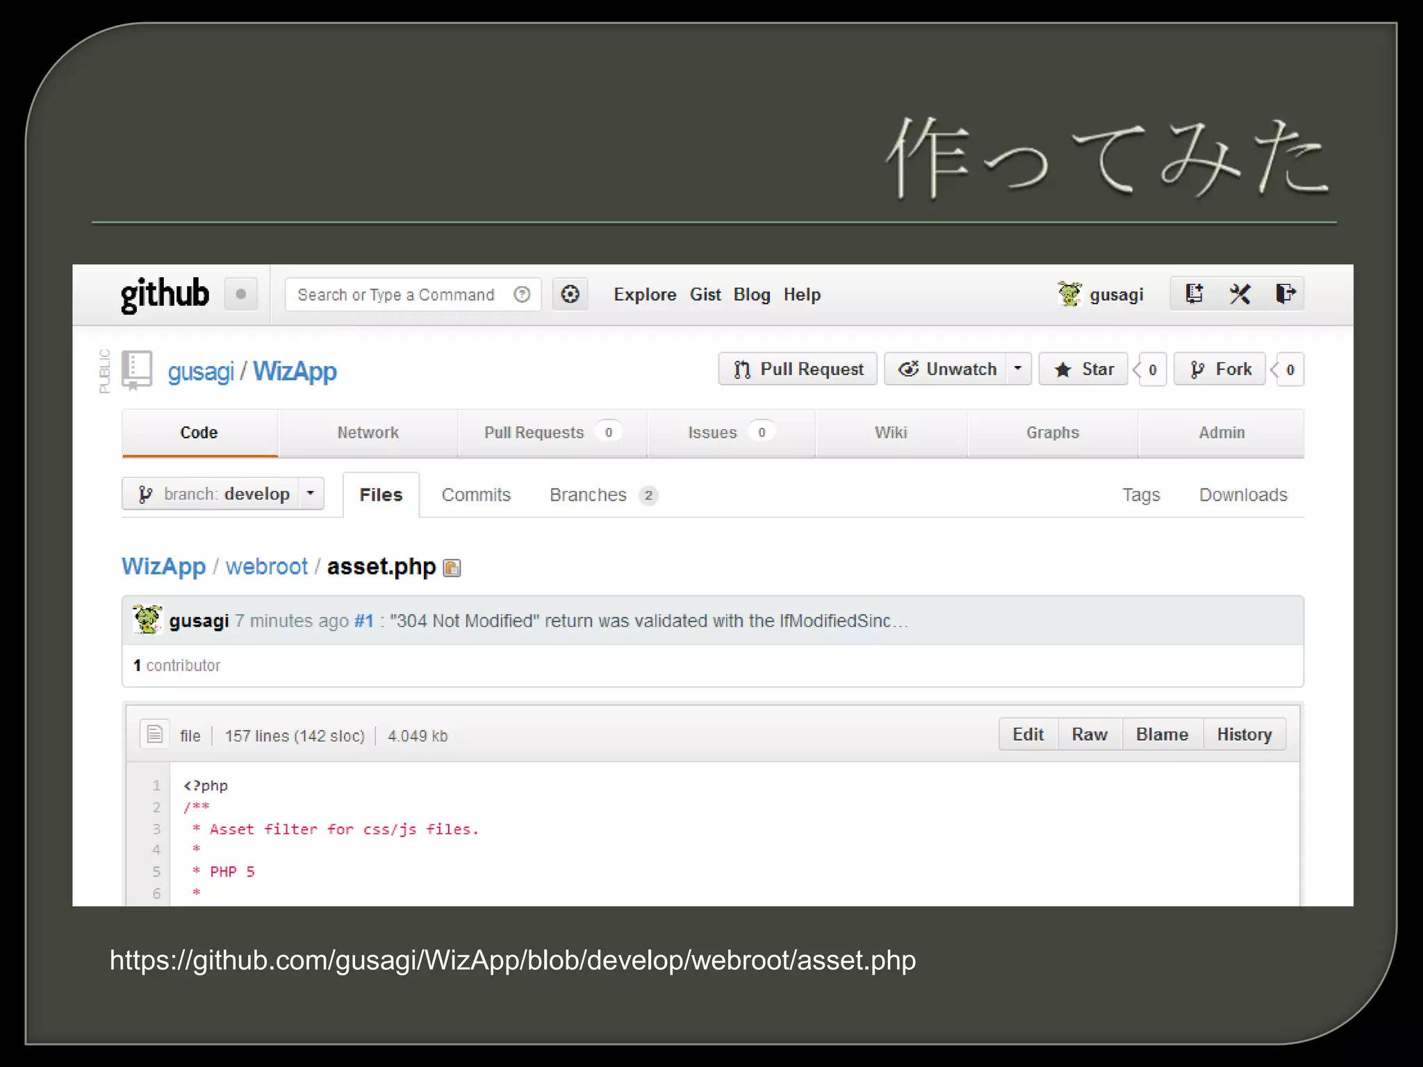
Task: Open the file History
Action: click(x=1244, y=734)
